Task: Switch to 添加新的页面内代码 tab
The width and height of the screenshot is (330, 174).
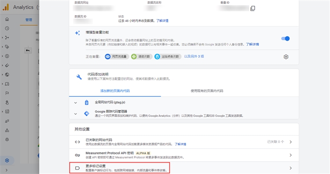Action: [115, 91]
